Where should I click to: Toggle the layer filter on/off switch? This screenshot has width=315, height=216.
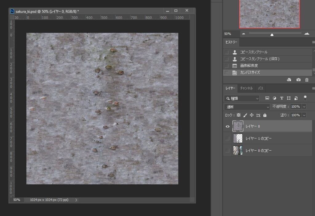305,98
